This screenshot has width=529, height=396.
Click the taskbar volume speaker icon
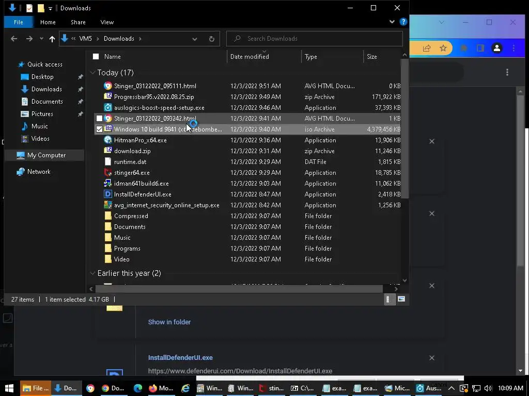[488, 388]
